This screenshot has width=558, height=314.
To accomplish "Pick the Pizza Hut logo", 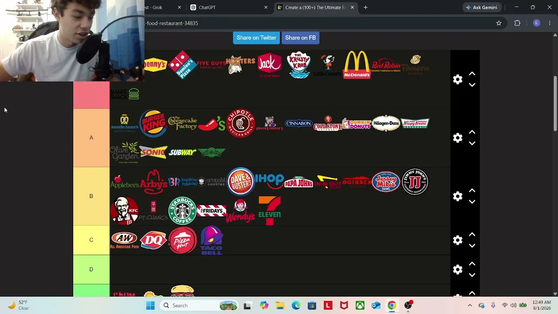I will click(x=182, y=240).
